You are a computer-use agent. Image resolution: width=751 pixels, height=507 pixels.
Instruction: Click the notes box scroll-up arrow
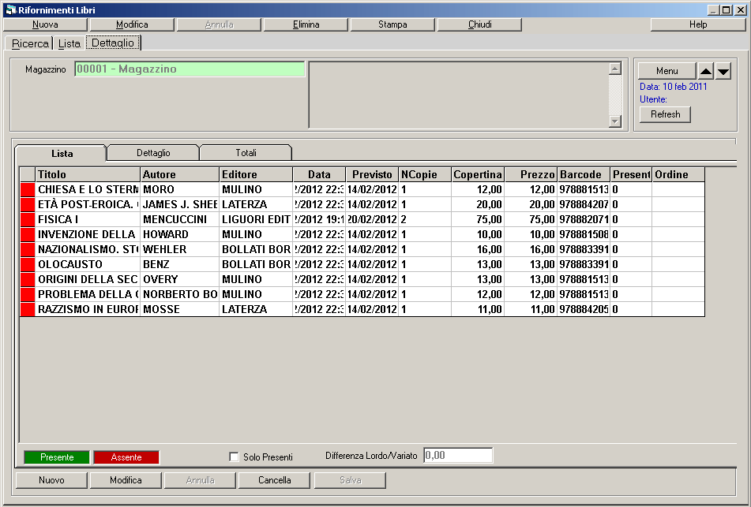(x=615, y=69)
